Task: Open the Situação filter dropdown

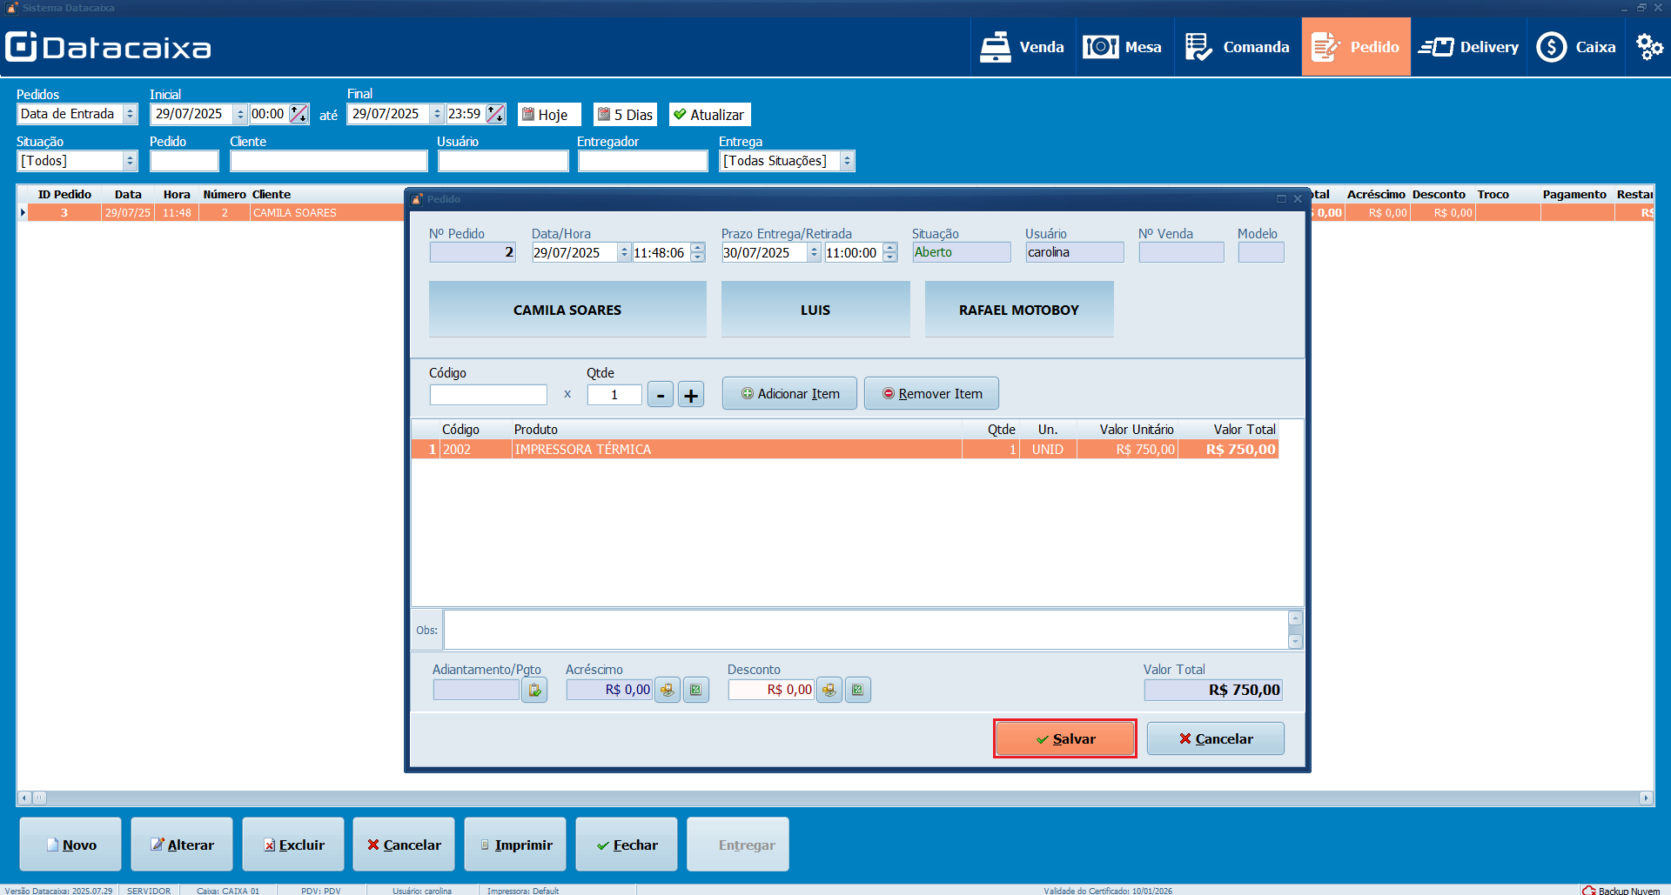Action: (130, 161)
